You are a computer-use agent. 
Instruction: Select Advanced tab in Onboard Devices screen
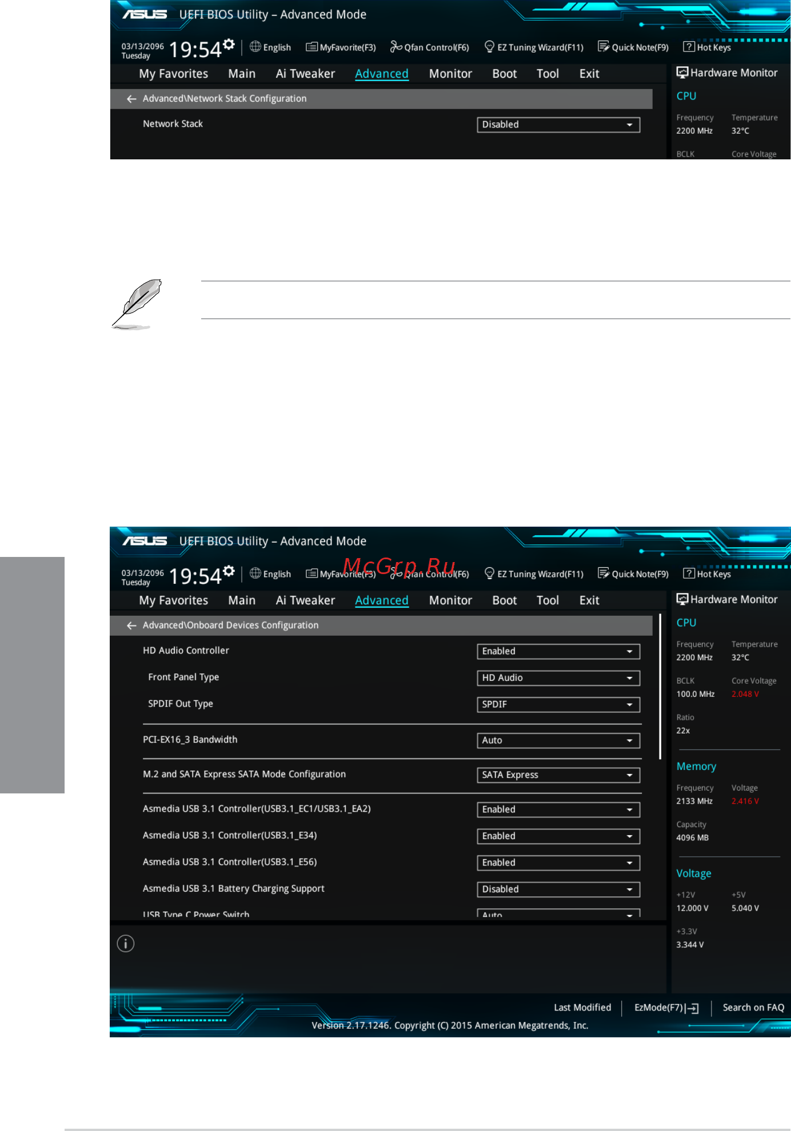point(382,600)
